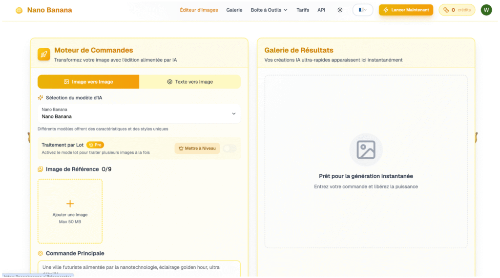Switch to the Texte vers Image tab
The width and height of the screenshot is (500, 278).
(190, 82)
